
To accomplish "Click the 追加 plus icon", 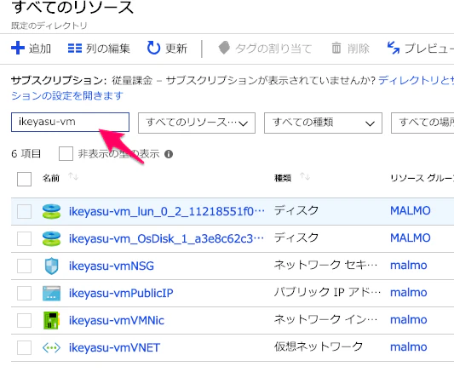I will coord(18,48).
